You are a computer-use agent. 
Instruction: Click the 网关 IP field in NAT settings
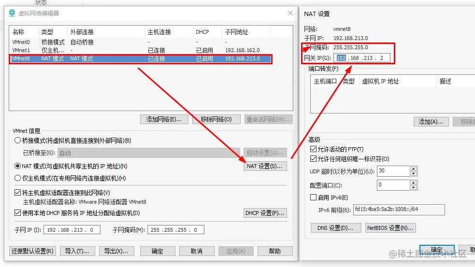coord(362,58)
